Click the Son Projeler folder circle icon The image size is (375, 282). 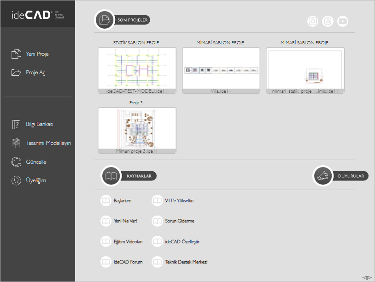coord(105,20)
